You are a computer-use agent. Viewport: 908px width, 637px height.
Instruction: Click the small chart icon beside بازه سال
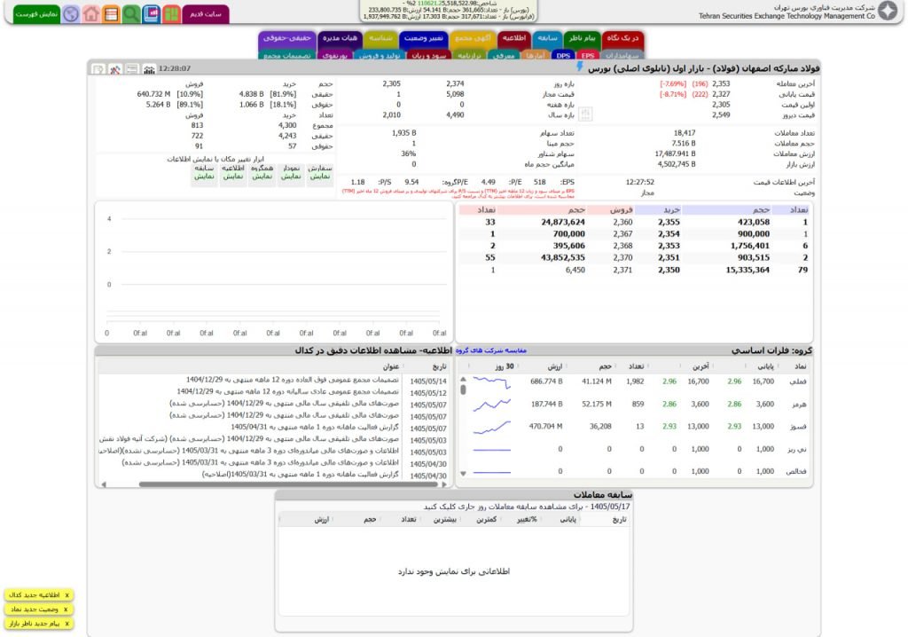click(x=585, y=114)
